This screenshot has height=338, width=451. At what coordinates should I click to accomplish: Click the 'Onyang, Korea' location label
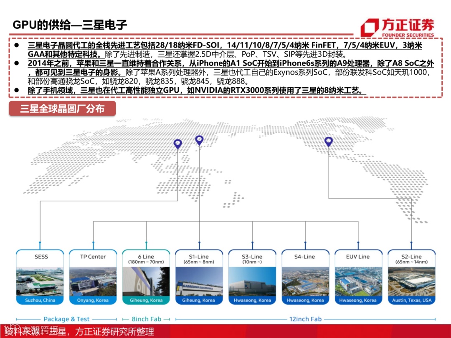pos(93,300)
